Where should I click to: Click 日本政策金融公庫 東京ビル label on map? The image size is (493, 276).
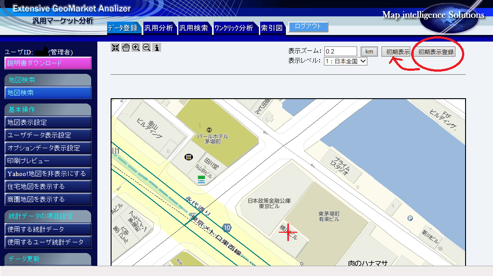tap(269, 203)
